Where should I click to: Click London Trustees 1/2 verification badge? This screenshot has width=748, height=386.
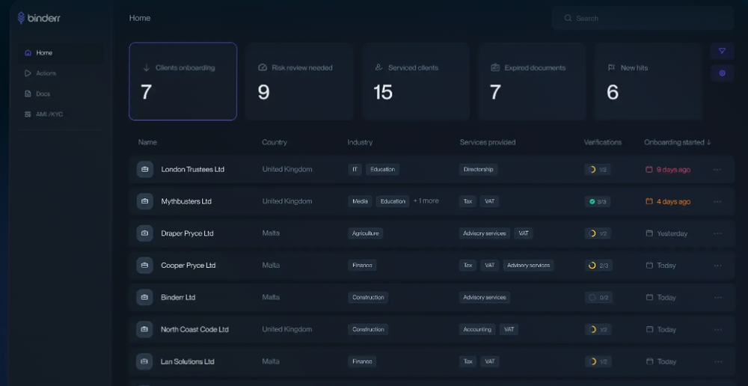click(x=598, y=169)
